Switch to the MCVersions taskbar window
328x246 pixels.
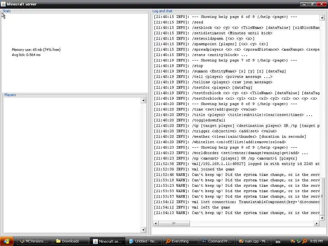point(34,241)
